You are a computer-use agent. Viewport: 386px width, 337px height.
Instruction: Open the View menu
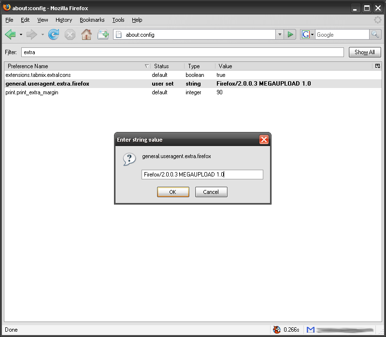click(x=43, y=20)
